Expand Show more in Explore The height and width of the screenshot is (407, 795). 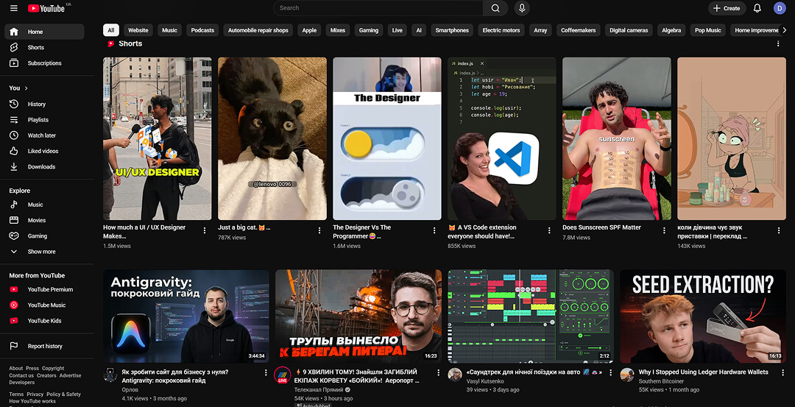(44, 252)
